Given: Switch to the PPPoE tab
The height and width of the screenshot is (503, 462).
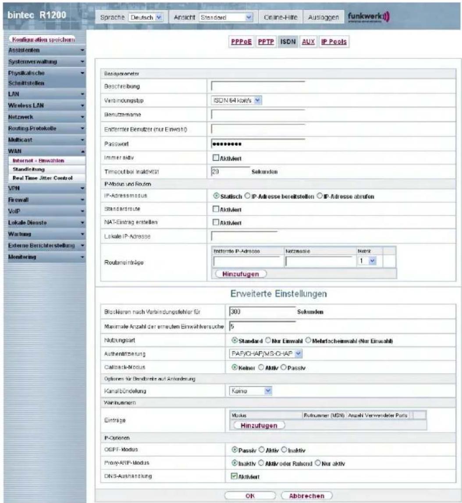Looking at the screenshot, I should coord(241,42).
